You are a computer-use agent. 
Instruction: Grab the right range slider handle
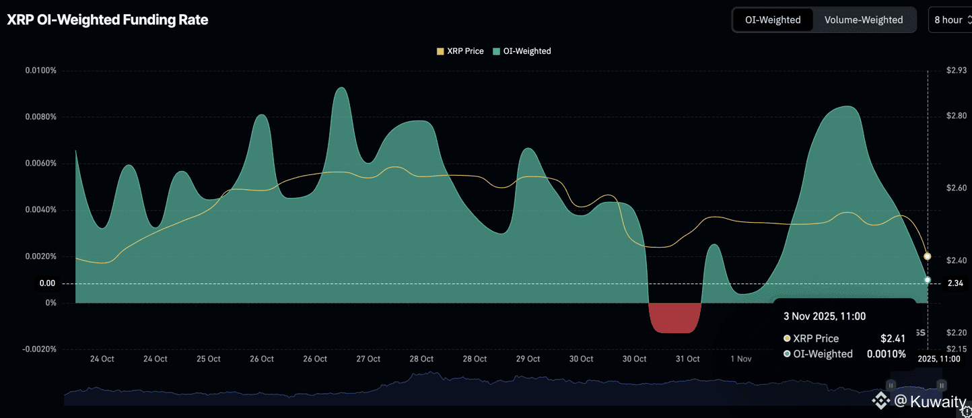point(942,386)
